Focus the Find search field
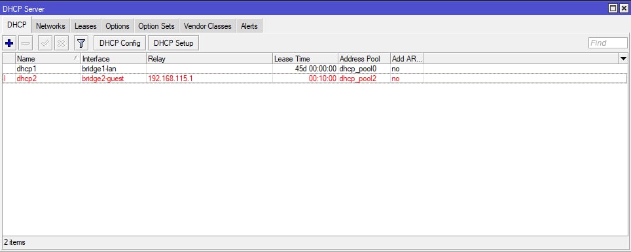 pyautogui.click(x=607, y=43)
